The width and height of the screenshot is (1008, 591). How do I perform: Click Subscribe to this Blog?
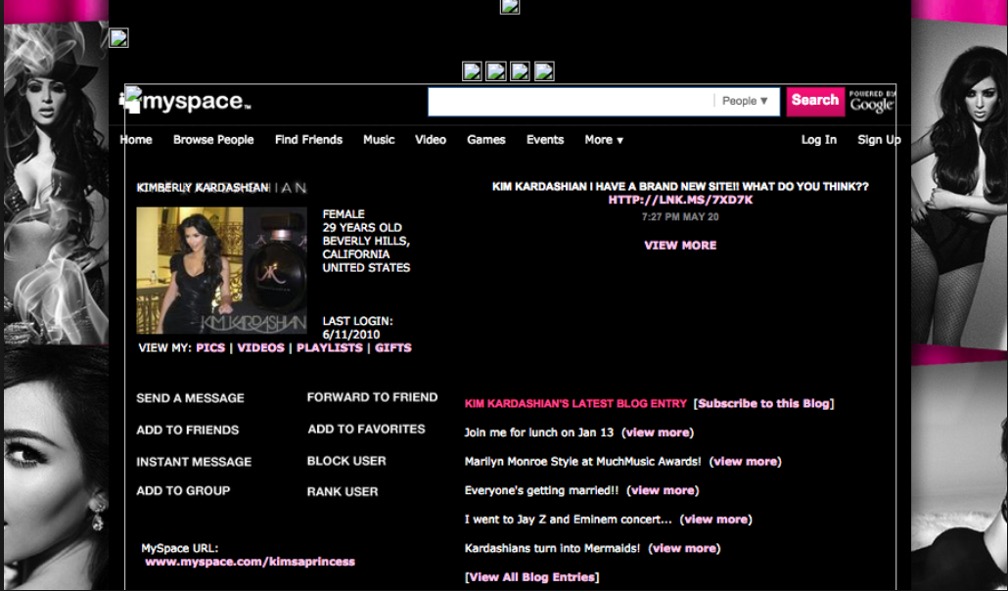coord(763,404)
